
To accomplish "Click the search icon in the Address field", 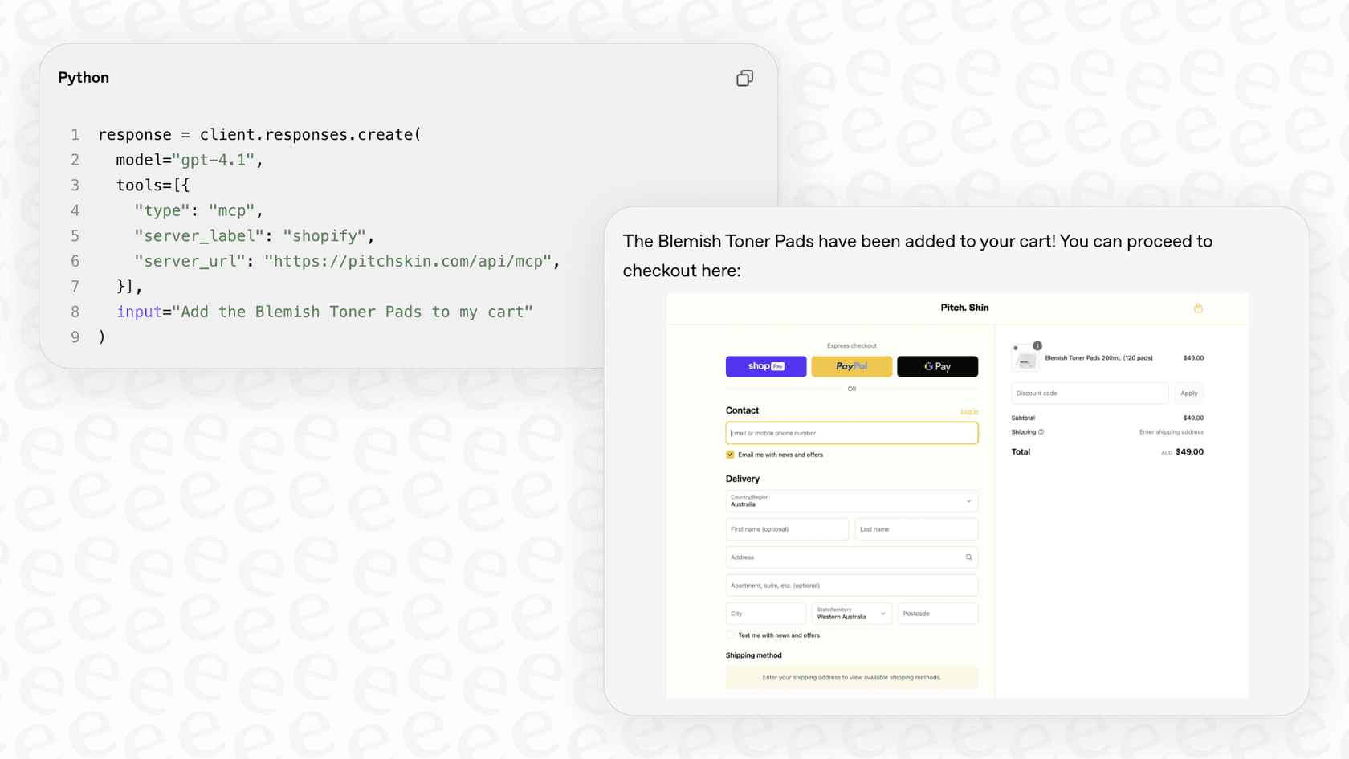I will [x=968, y=557].
